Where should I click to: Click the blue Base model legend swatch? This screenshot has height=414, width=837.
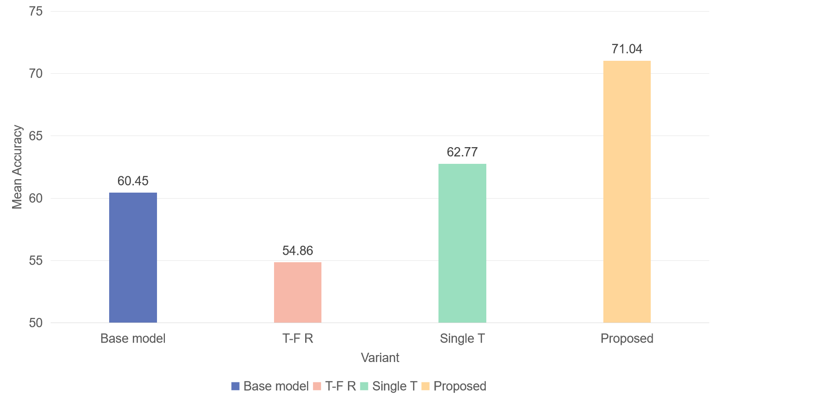(235, 386)
